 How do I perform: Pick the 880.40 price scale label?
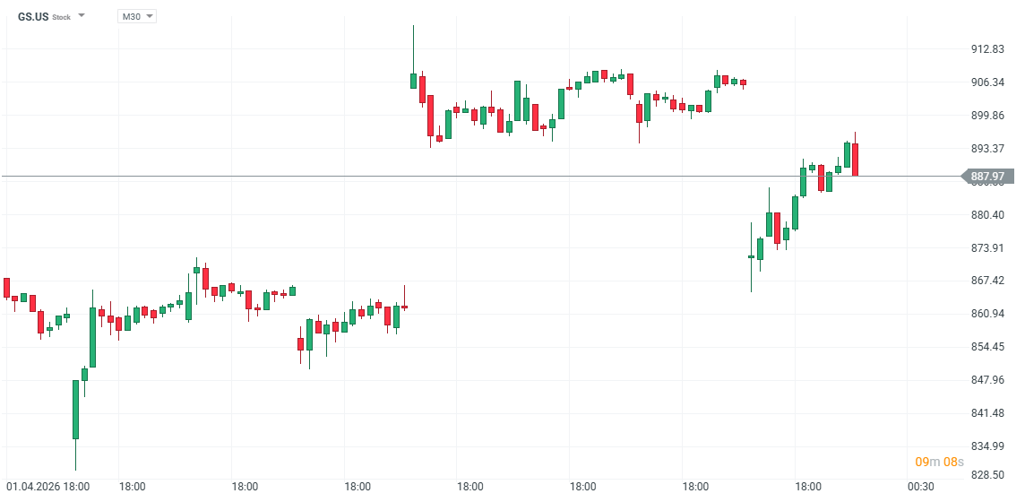(987, 215)
